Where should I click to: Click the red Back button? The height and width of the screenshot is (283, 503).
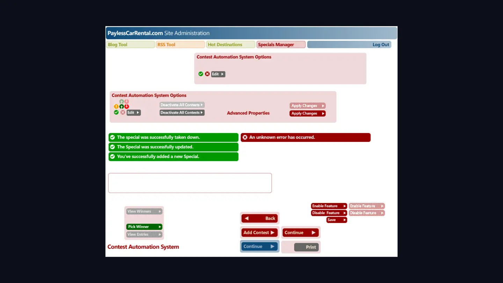pos(260,218)
